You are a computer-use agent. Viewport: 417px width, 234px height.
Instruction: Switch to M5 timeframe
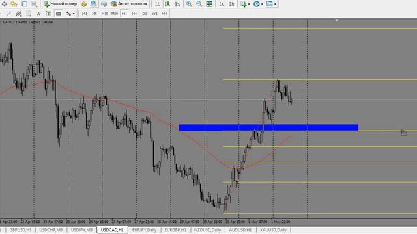click(94, 14)
